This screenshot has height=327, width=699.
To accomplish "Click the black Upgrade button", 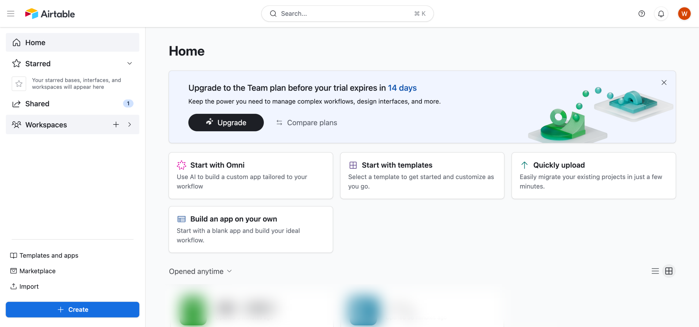I will tap(226, 123).
